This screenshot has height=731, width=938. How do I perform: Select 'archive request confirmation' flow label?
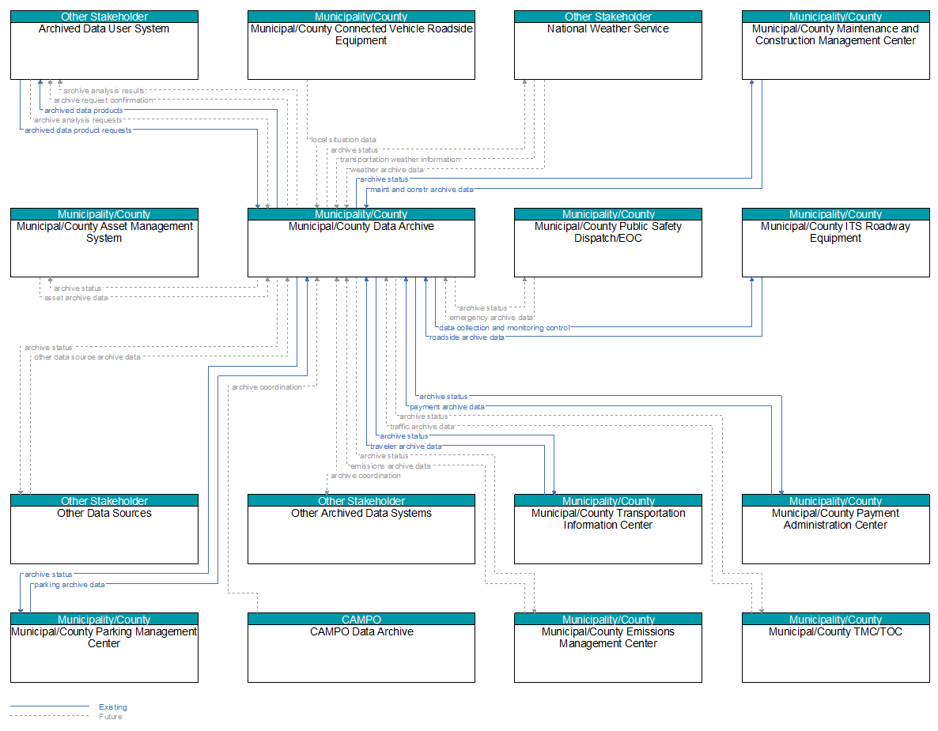[104, 100]
